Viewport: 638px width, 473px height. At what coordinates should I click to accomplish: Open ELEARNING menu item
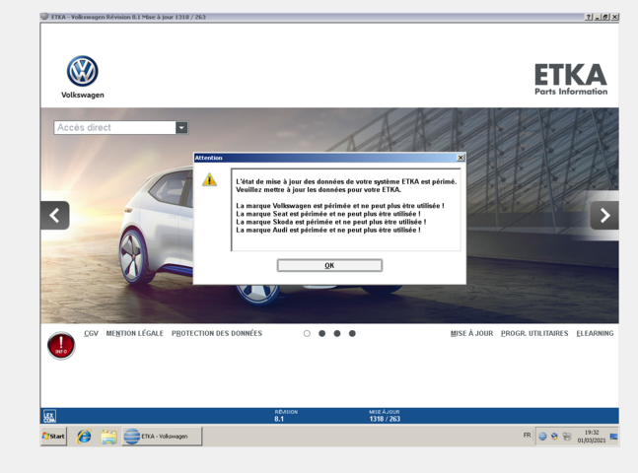[595, 333]
